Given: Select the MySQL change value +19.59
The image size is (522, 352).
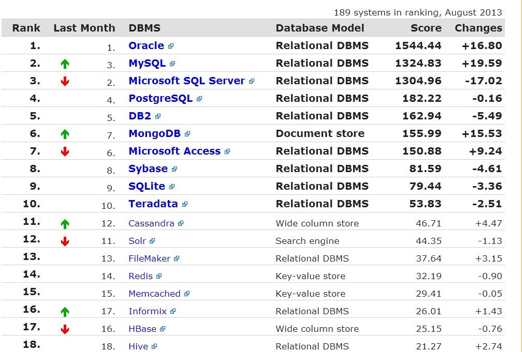Looking at the screenshot, I should pyautogui.click(x=482, y=63).
